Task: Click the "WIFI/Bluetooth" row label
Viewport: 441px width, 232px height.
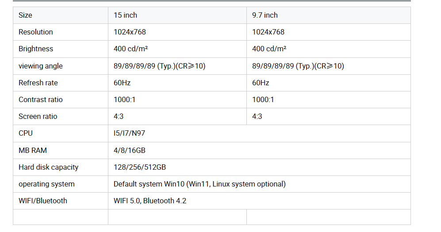Action: [43, 201]
